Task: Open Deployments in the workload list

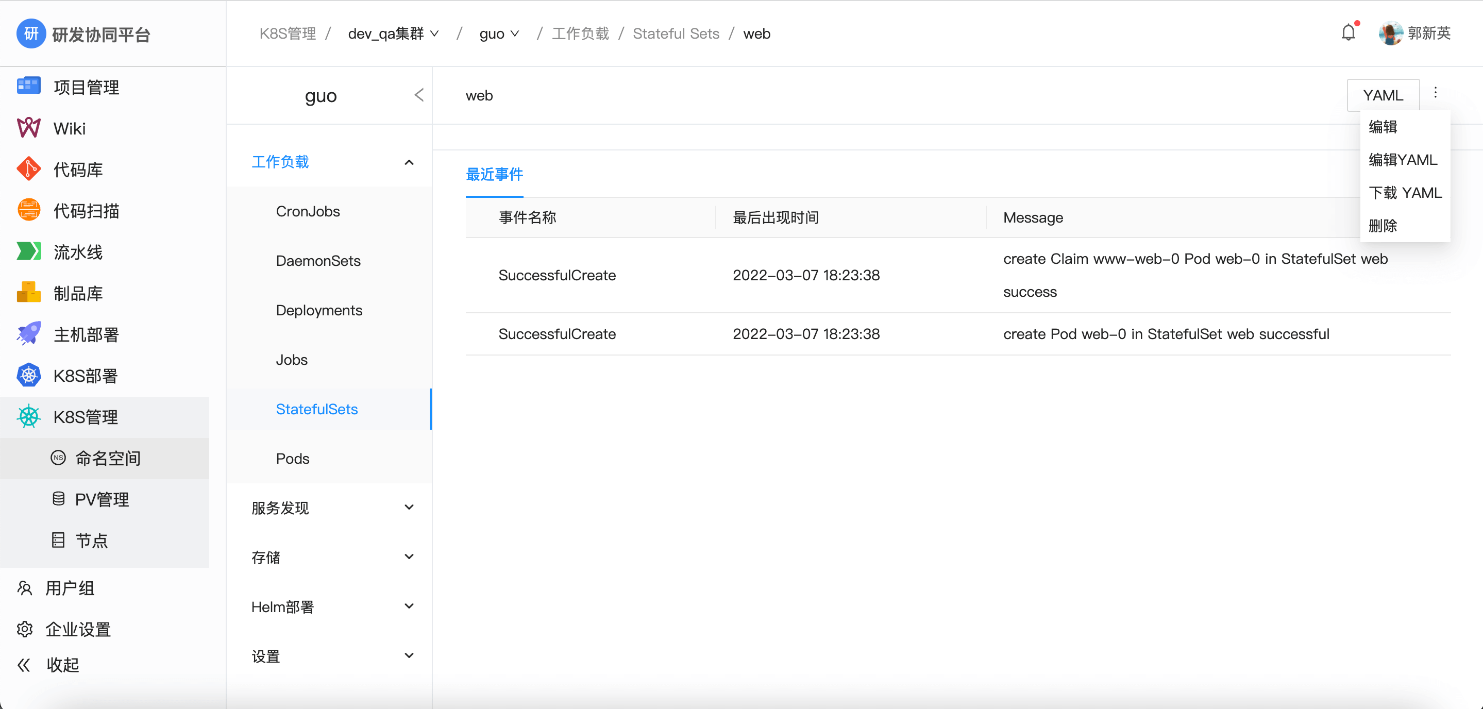Action: point(319,310)
